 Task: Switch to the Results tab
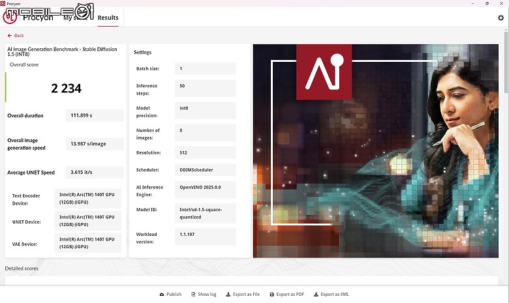(x=108, y=18)
